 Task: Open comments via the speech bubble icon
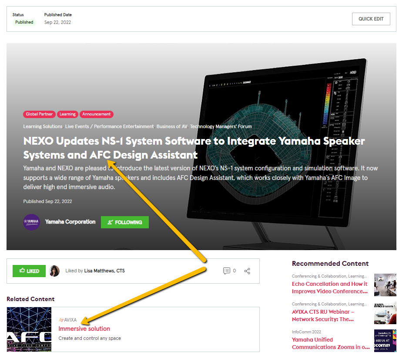(x=226, y=271)
